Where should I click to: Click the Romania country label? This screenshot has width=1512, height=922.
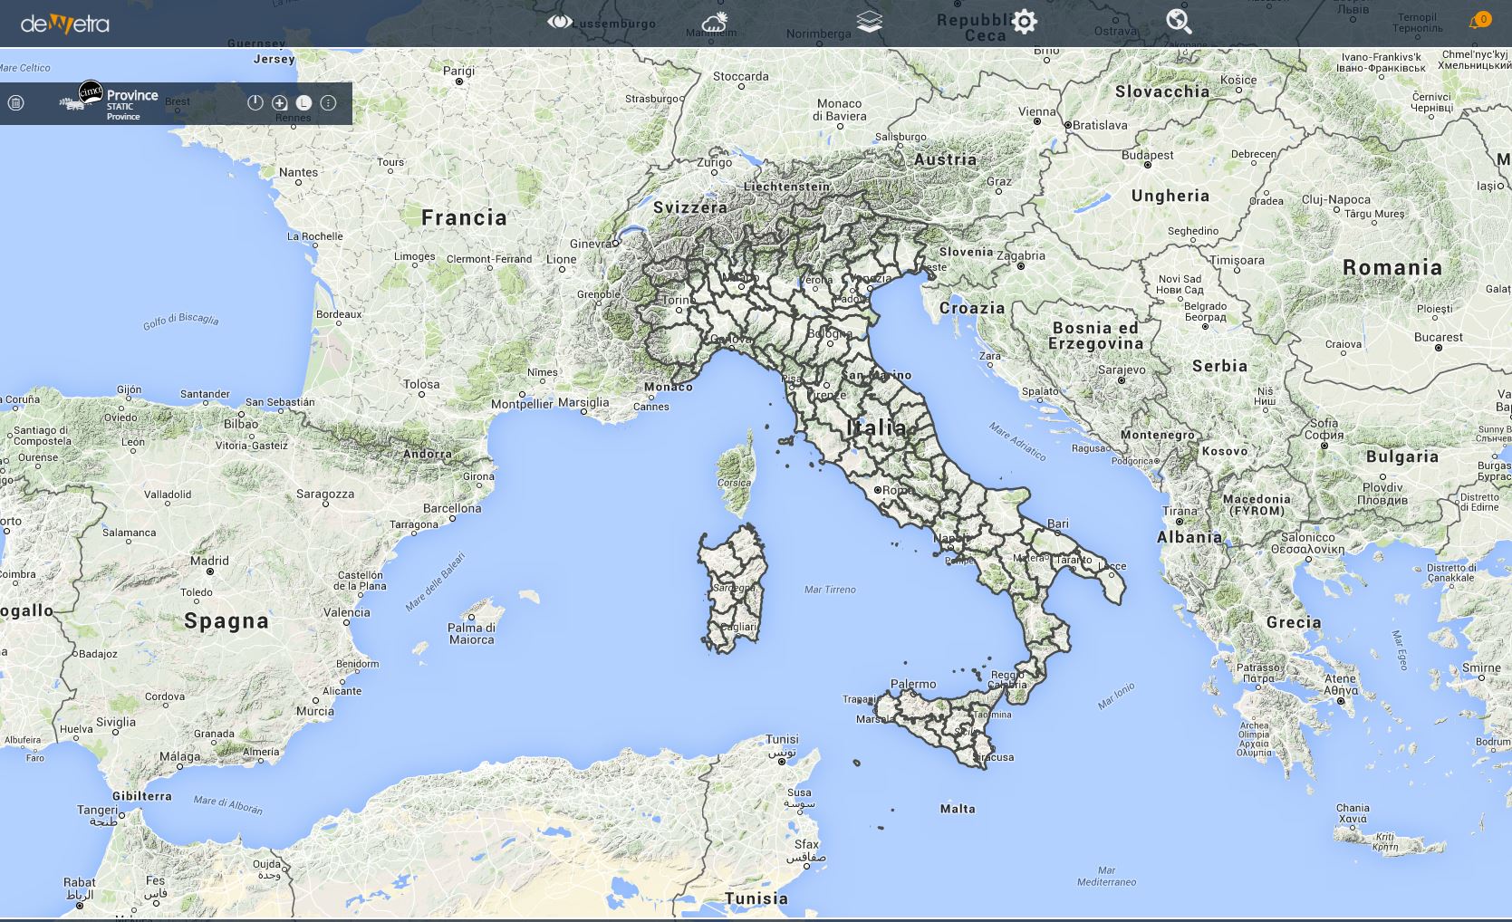pos(1392,267)
